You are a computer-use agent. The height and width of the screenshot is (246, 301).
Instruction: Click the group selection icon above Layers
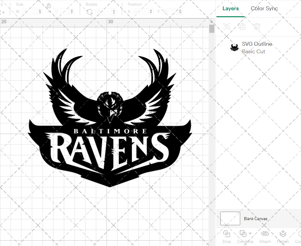[x=227, y=27]
